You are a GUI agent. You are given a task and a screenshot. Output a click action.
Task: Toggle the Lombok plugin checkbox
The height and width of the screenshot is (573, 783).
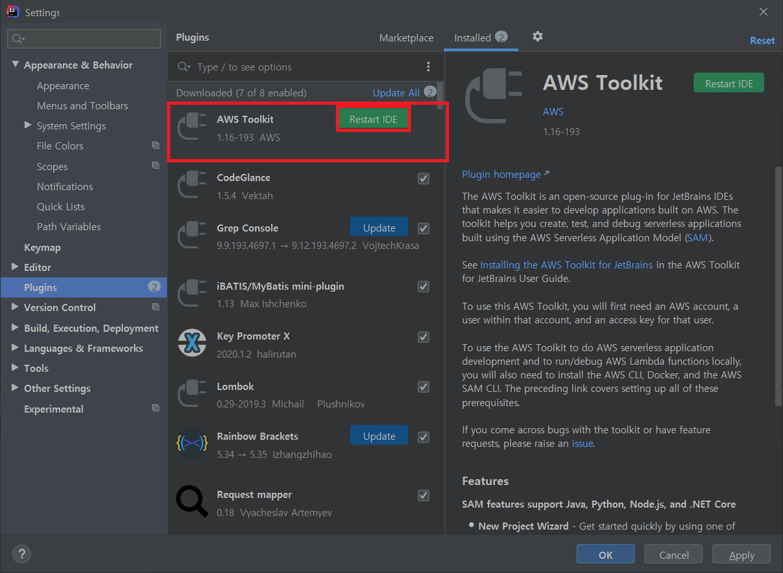(423, 387)
